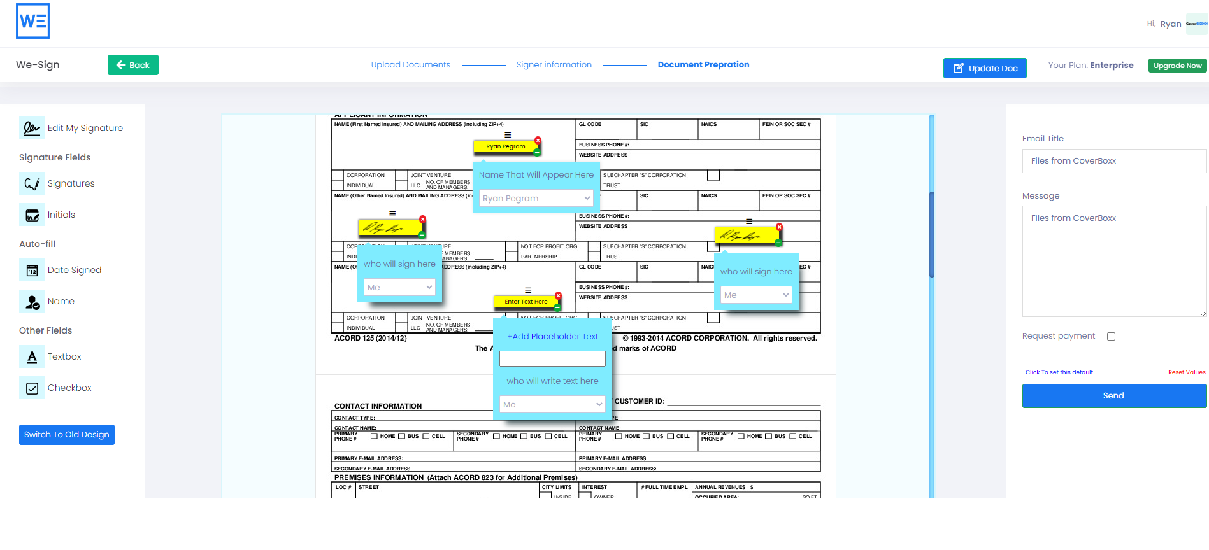
Task: Click the green handle on left signature field
Action: pos(422,235)
